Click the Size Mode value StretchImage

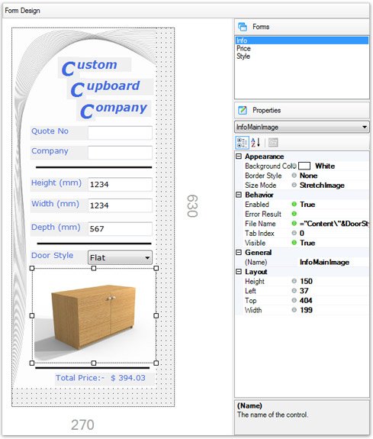pyautogui.click(x=322, y=185)
